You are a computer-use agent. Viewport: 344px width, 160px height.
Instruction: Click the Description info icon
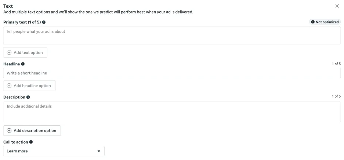[28, 98]
